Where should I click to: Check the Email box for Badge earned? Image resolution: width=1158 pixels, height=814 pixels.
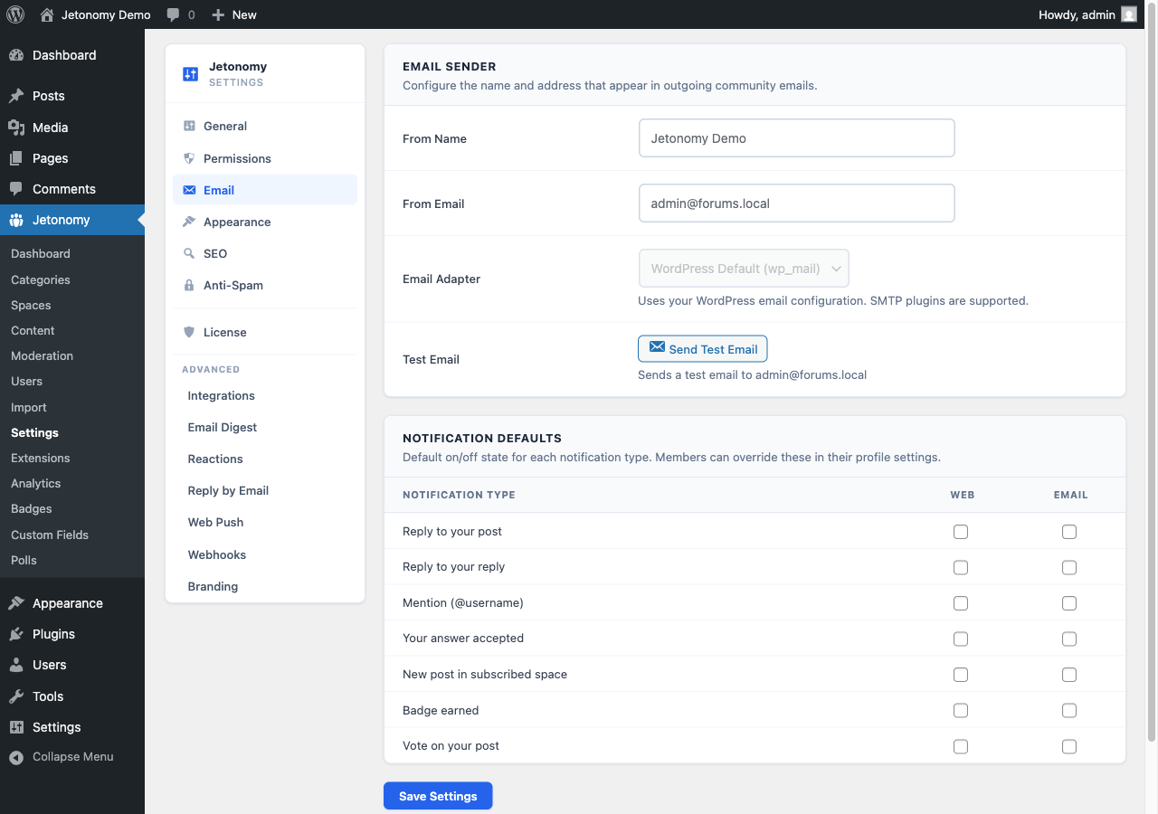point(1069,710)
